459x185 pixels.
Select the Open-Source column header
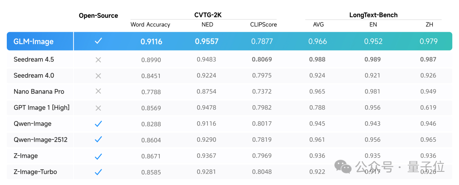98,16
